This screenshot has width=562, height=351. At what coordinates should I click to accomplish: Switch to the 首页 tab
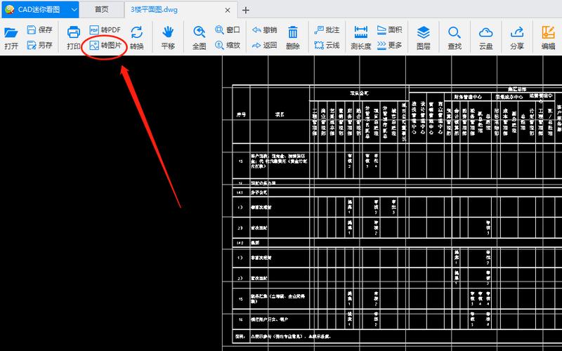click(101, 10)
